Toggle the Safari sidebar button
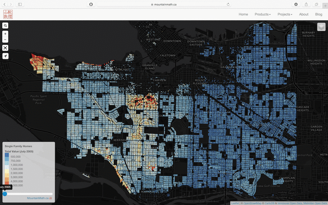 coord(20,4)
